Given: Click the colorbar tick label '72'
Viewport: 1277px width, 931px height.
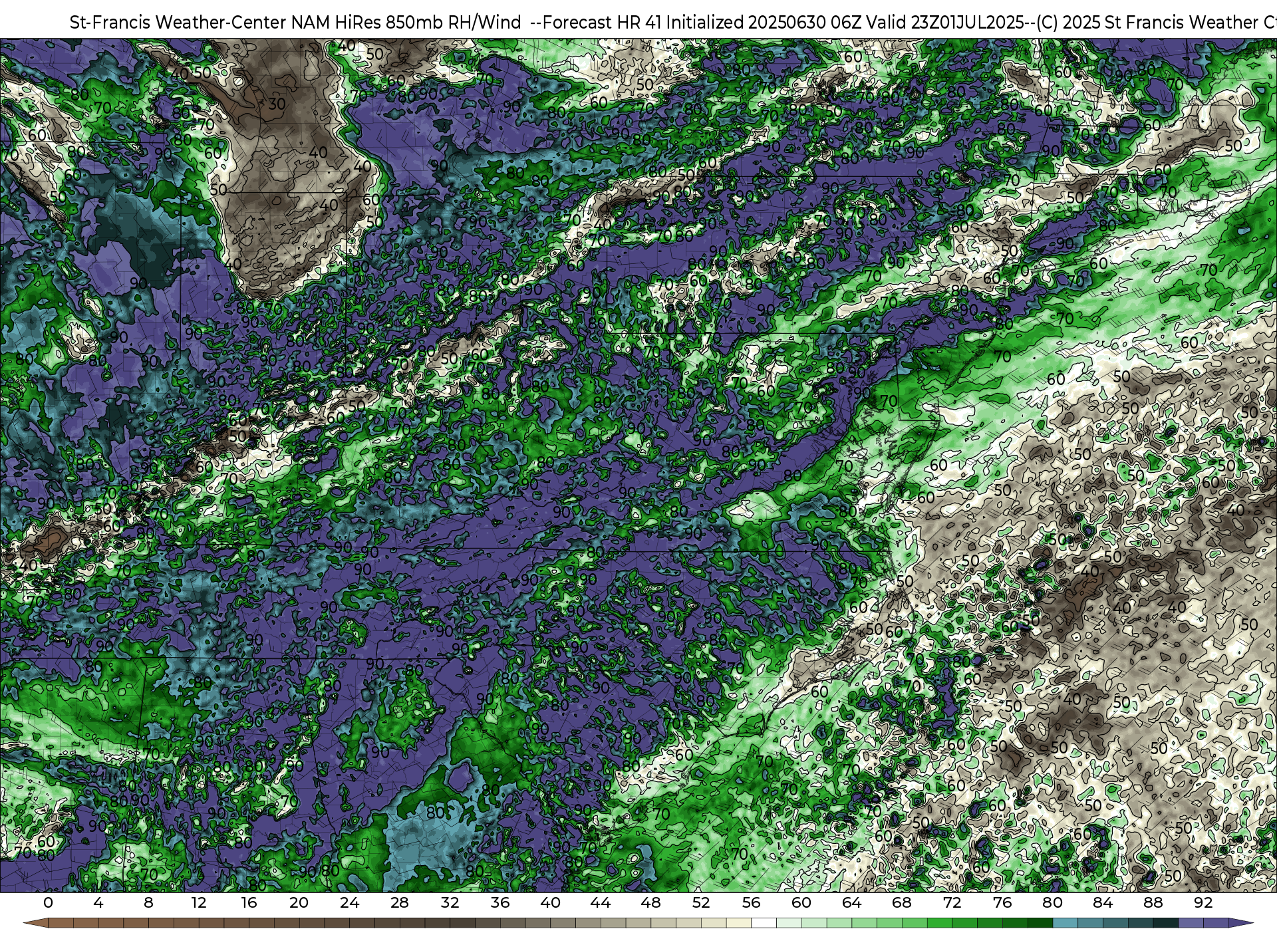Looking at the screenshot, I should click(952, 902).
